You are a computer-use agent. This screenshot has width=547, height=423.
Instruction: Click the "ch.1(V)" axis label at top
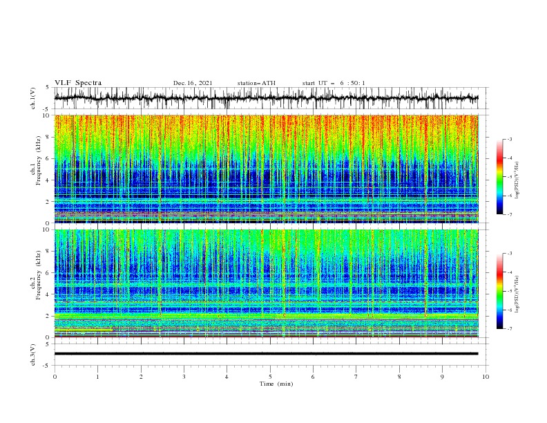(33, 98)
